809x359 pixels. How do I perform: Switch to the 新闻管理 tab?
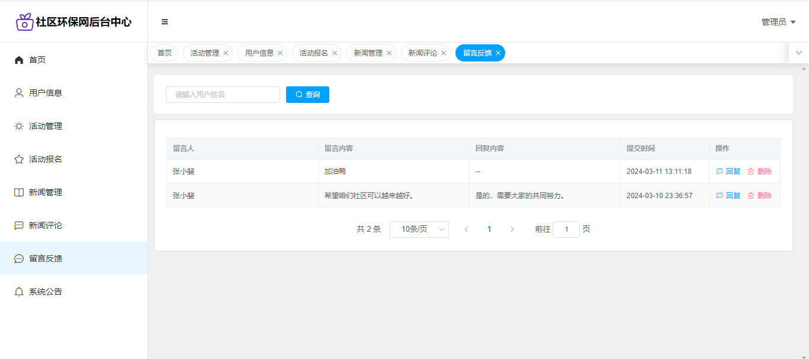pos(368,53)
